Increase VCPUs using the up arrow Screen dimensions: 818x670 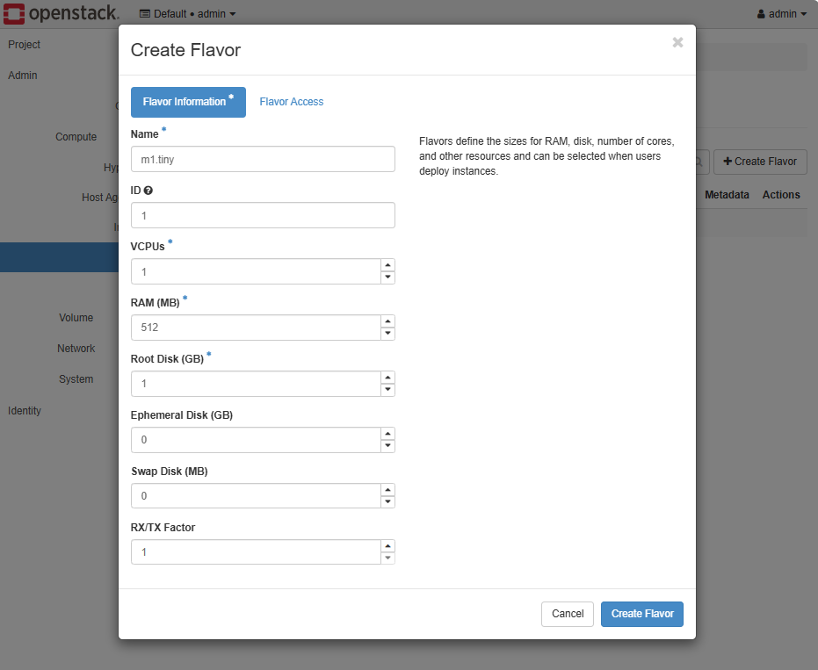(x=387, y=265)
